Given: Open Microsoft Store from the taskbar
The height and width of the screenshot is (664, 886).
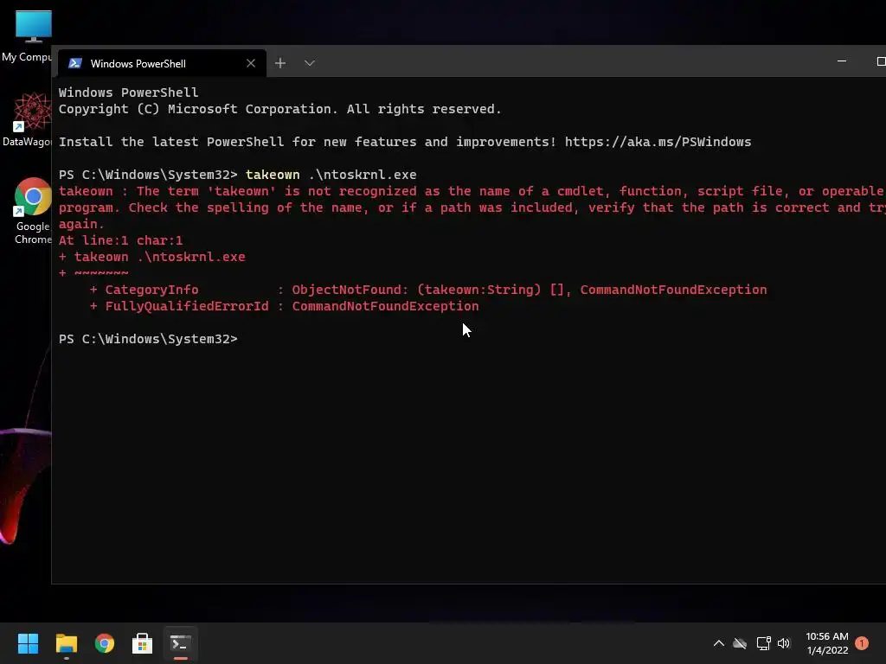Looking at the screenshot, I should coord(143,643).
